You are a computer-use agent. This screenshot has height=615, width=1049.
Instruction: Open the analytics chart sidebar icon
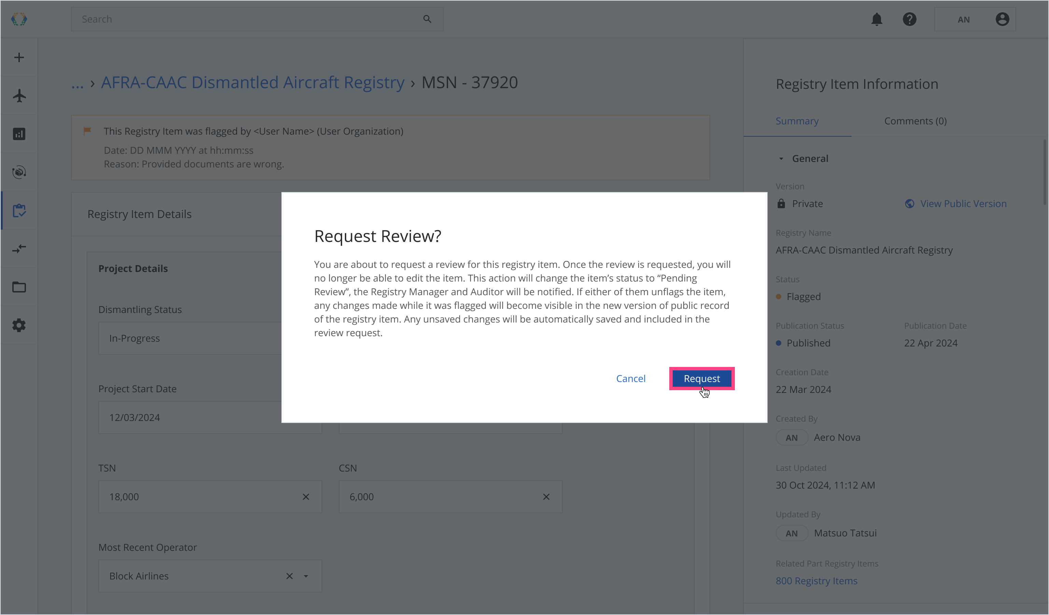point(19,134)
